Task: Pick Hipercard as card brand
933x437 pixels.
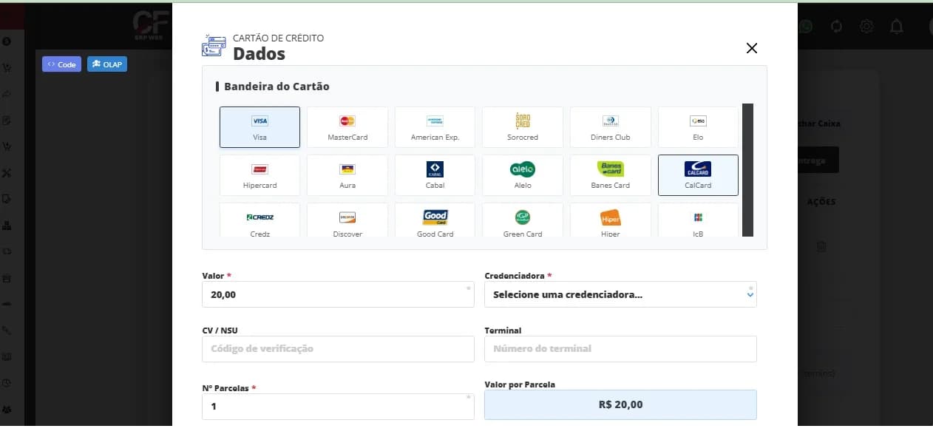Action: [259, 175]
